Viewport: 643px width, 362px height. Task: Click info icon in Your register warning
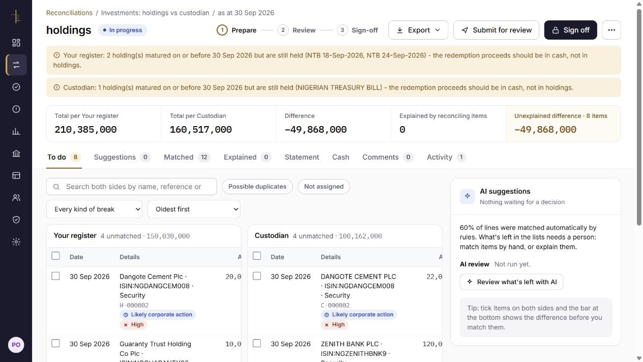(x=56, y=55)
